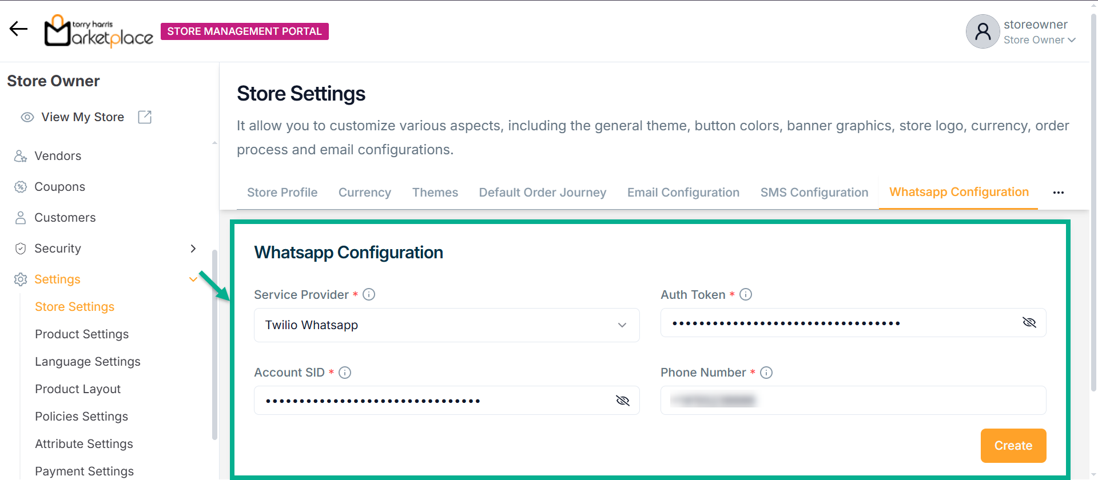Image resolution: width=1098 pixels, height=480 pixels.
Task: Click the Service Provider info icon
Action: [369, 295]
